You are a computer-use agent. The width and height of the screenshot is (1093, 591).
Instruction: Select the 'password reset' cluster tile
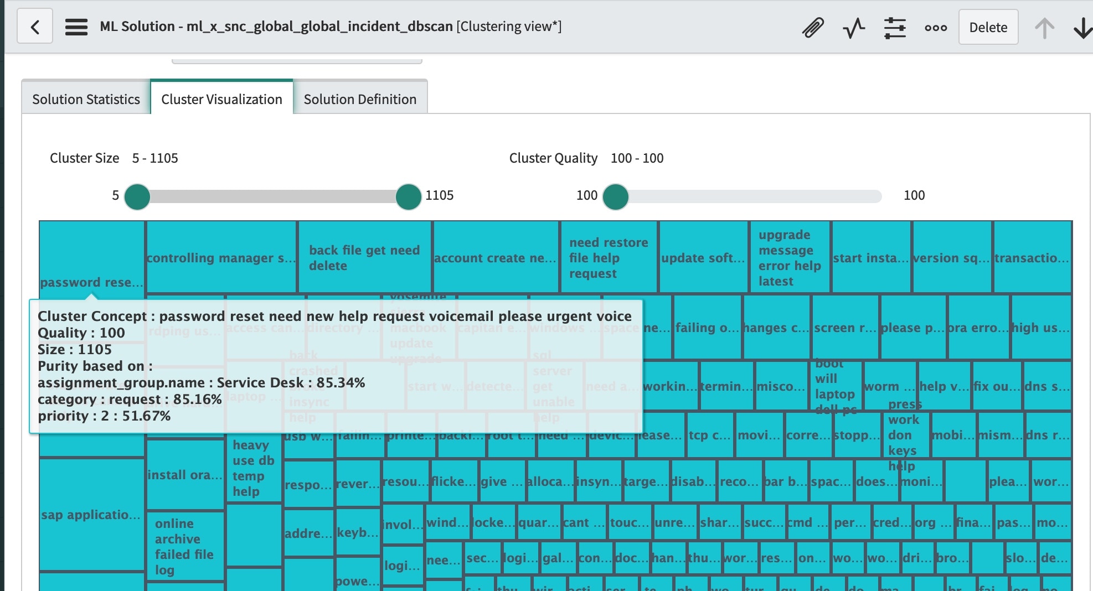click(91, 256)
